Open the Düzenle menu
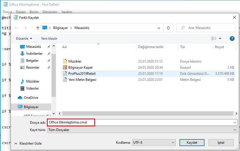 (24, 39)
